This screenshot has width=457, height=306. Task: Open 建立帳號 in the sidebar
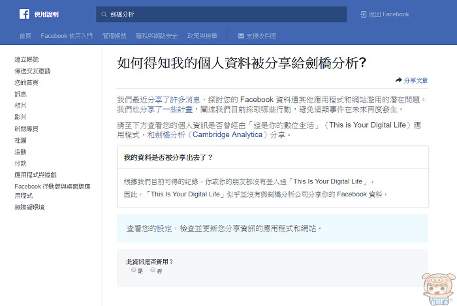(27, 59)
